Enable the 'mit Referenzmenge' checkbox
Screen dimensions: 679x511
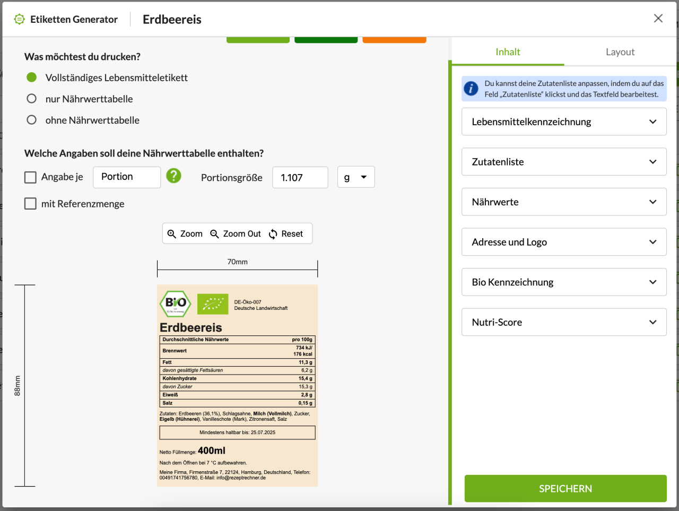[30, 203]
